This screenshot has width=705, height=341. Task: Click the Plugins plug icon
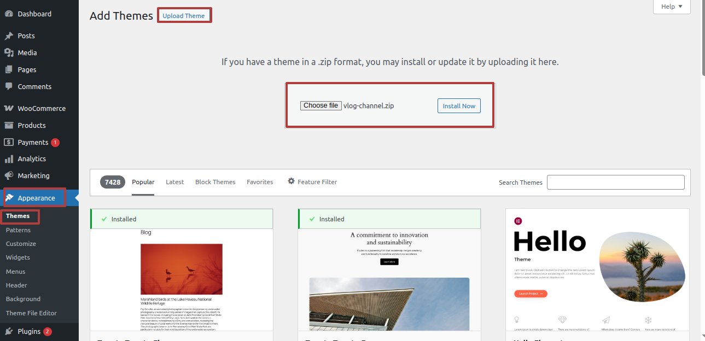[x=9, y=331]
